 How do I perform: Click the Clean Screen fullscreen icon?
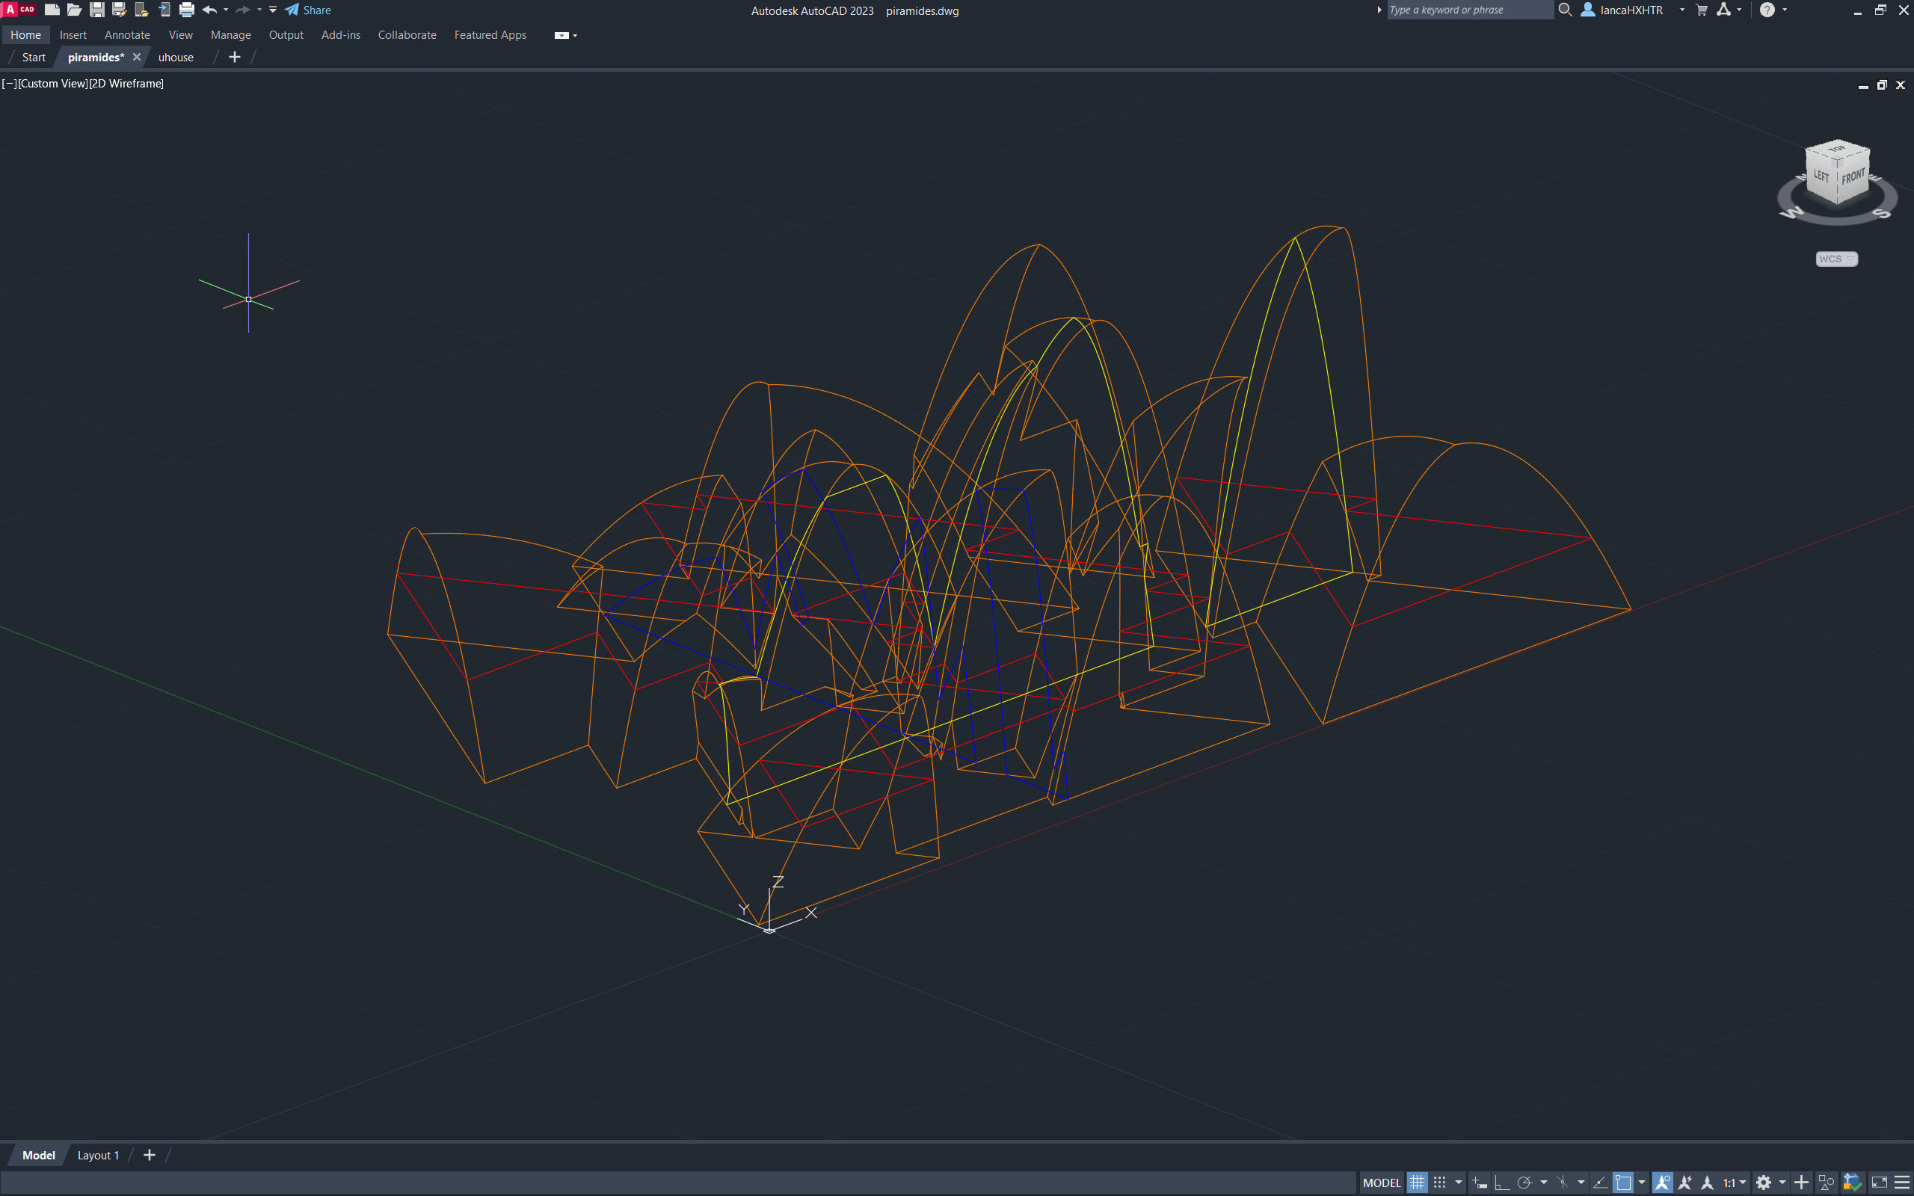[1879, 1183]
